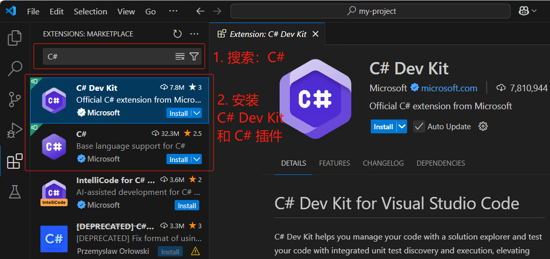Open the Selection menu
The image size is (550, 259).
pos(90,11)
